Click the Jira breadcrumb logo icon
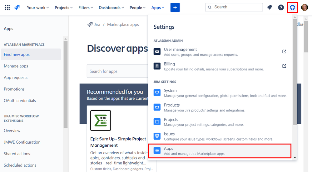The height and width of the screenshot is (172, 312). pyautogui.click(x=90, y=24)
